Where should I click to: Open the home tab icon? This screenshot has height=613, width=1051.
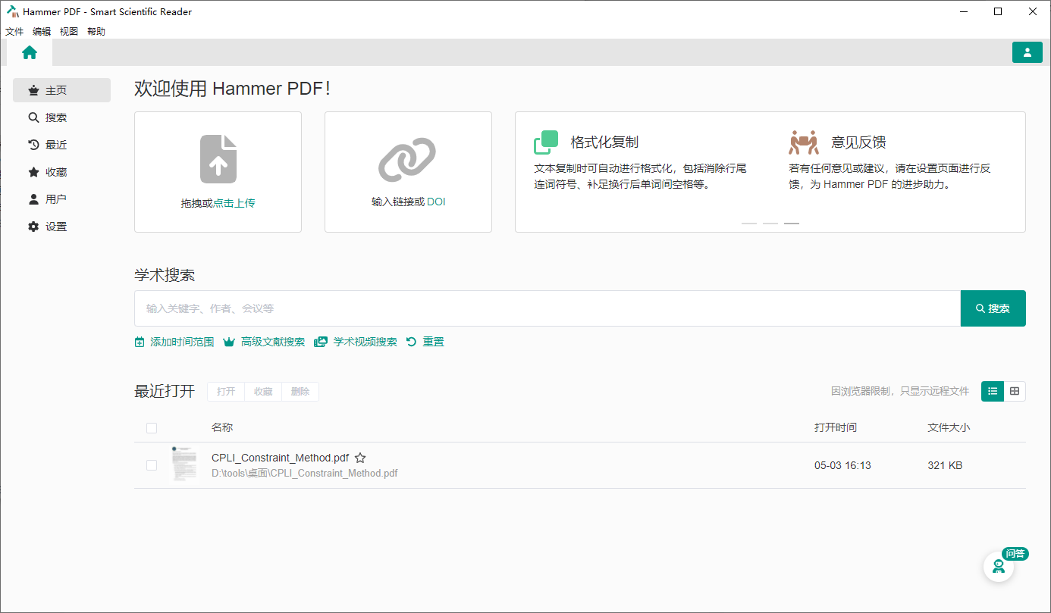30,52
